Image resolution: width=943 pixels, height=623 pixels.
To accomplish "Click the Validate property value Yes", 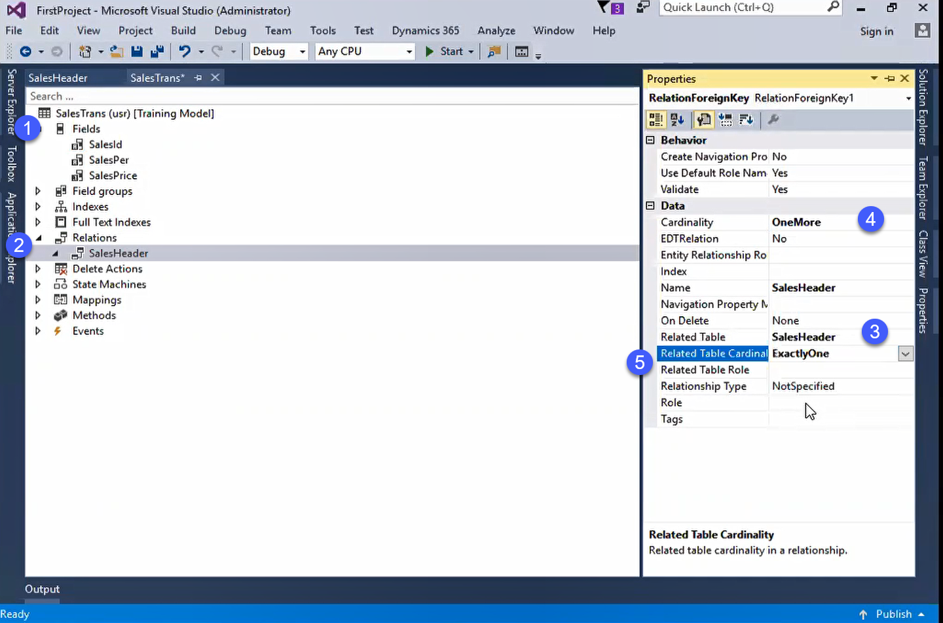I will pyautogui.click(x=779, y=189).
